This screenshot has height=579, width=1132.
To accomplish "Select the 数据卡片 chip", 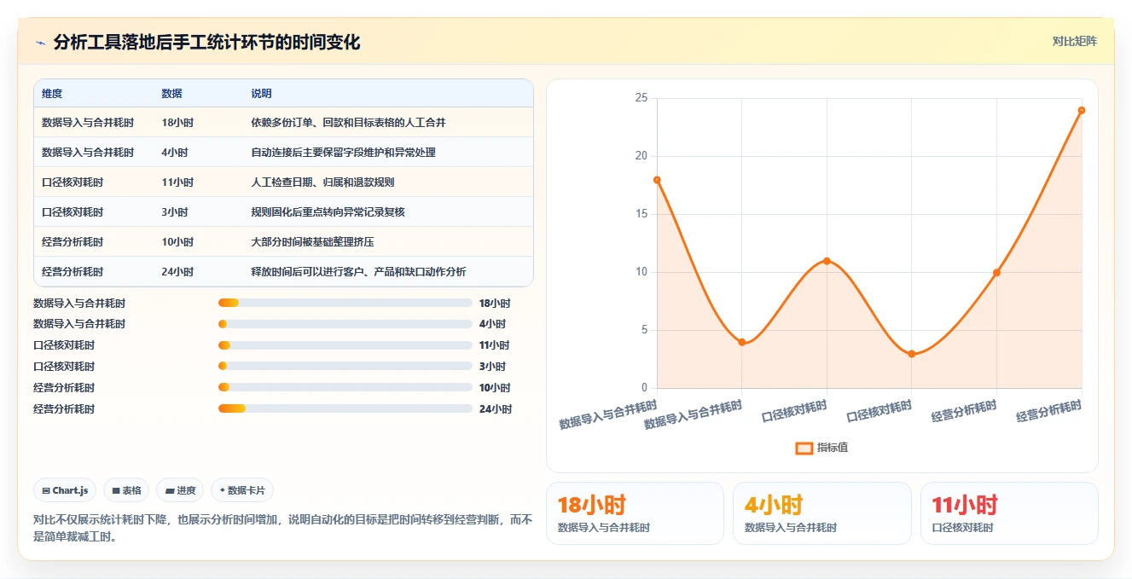I will 242,490.
